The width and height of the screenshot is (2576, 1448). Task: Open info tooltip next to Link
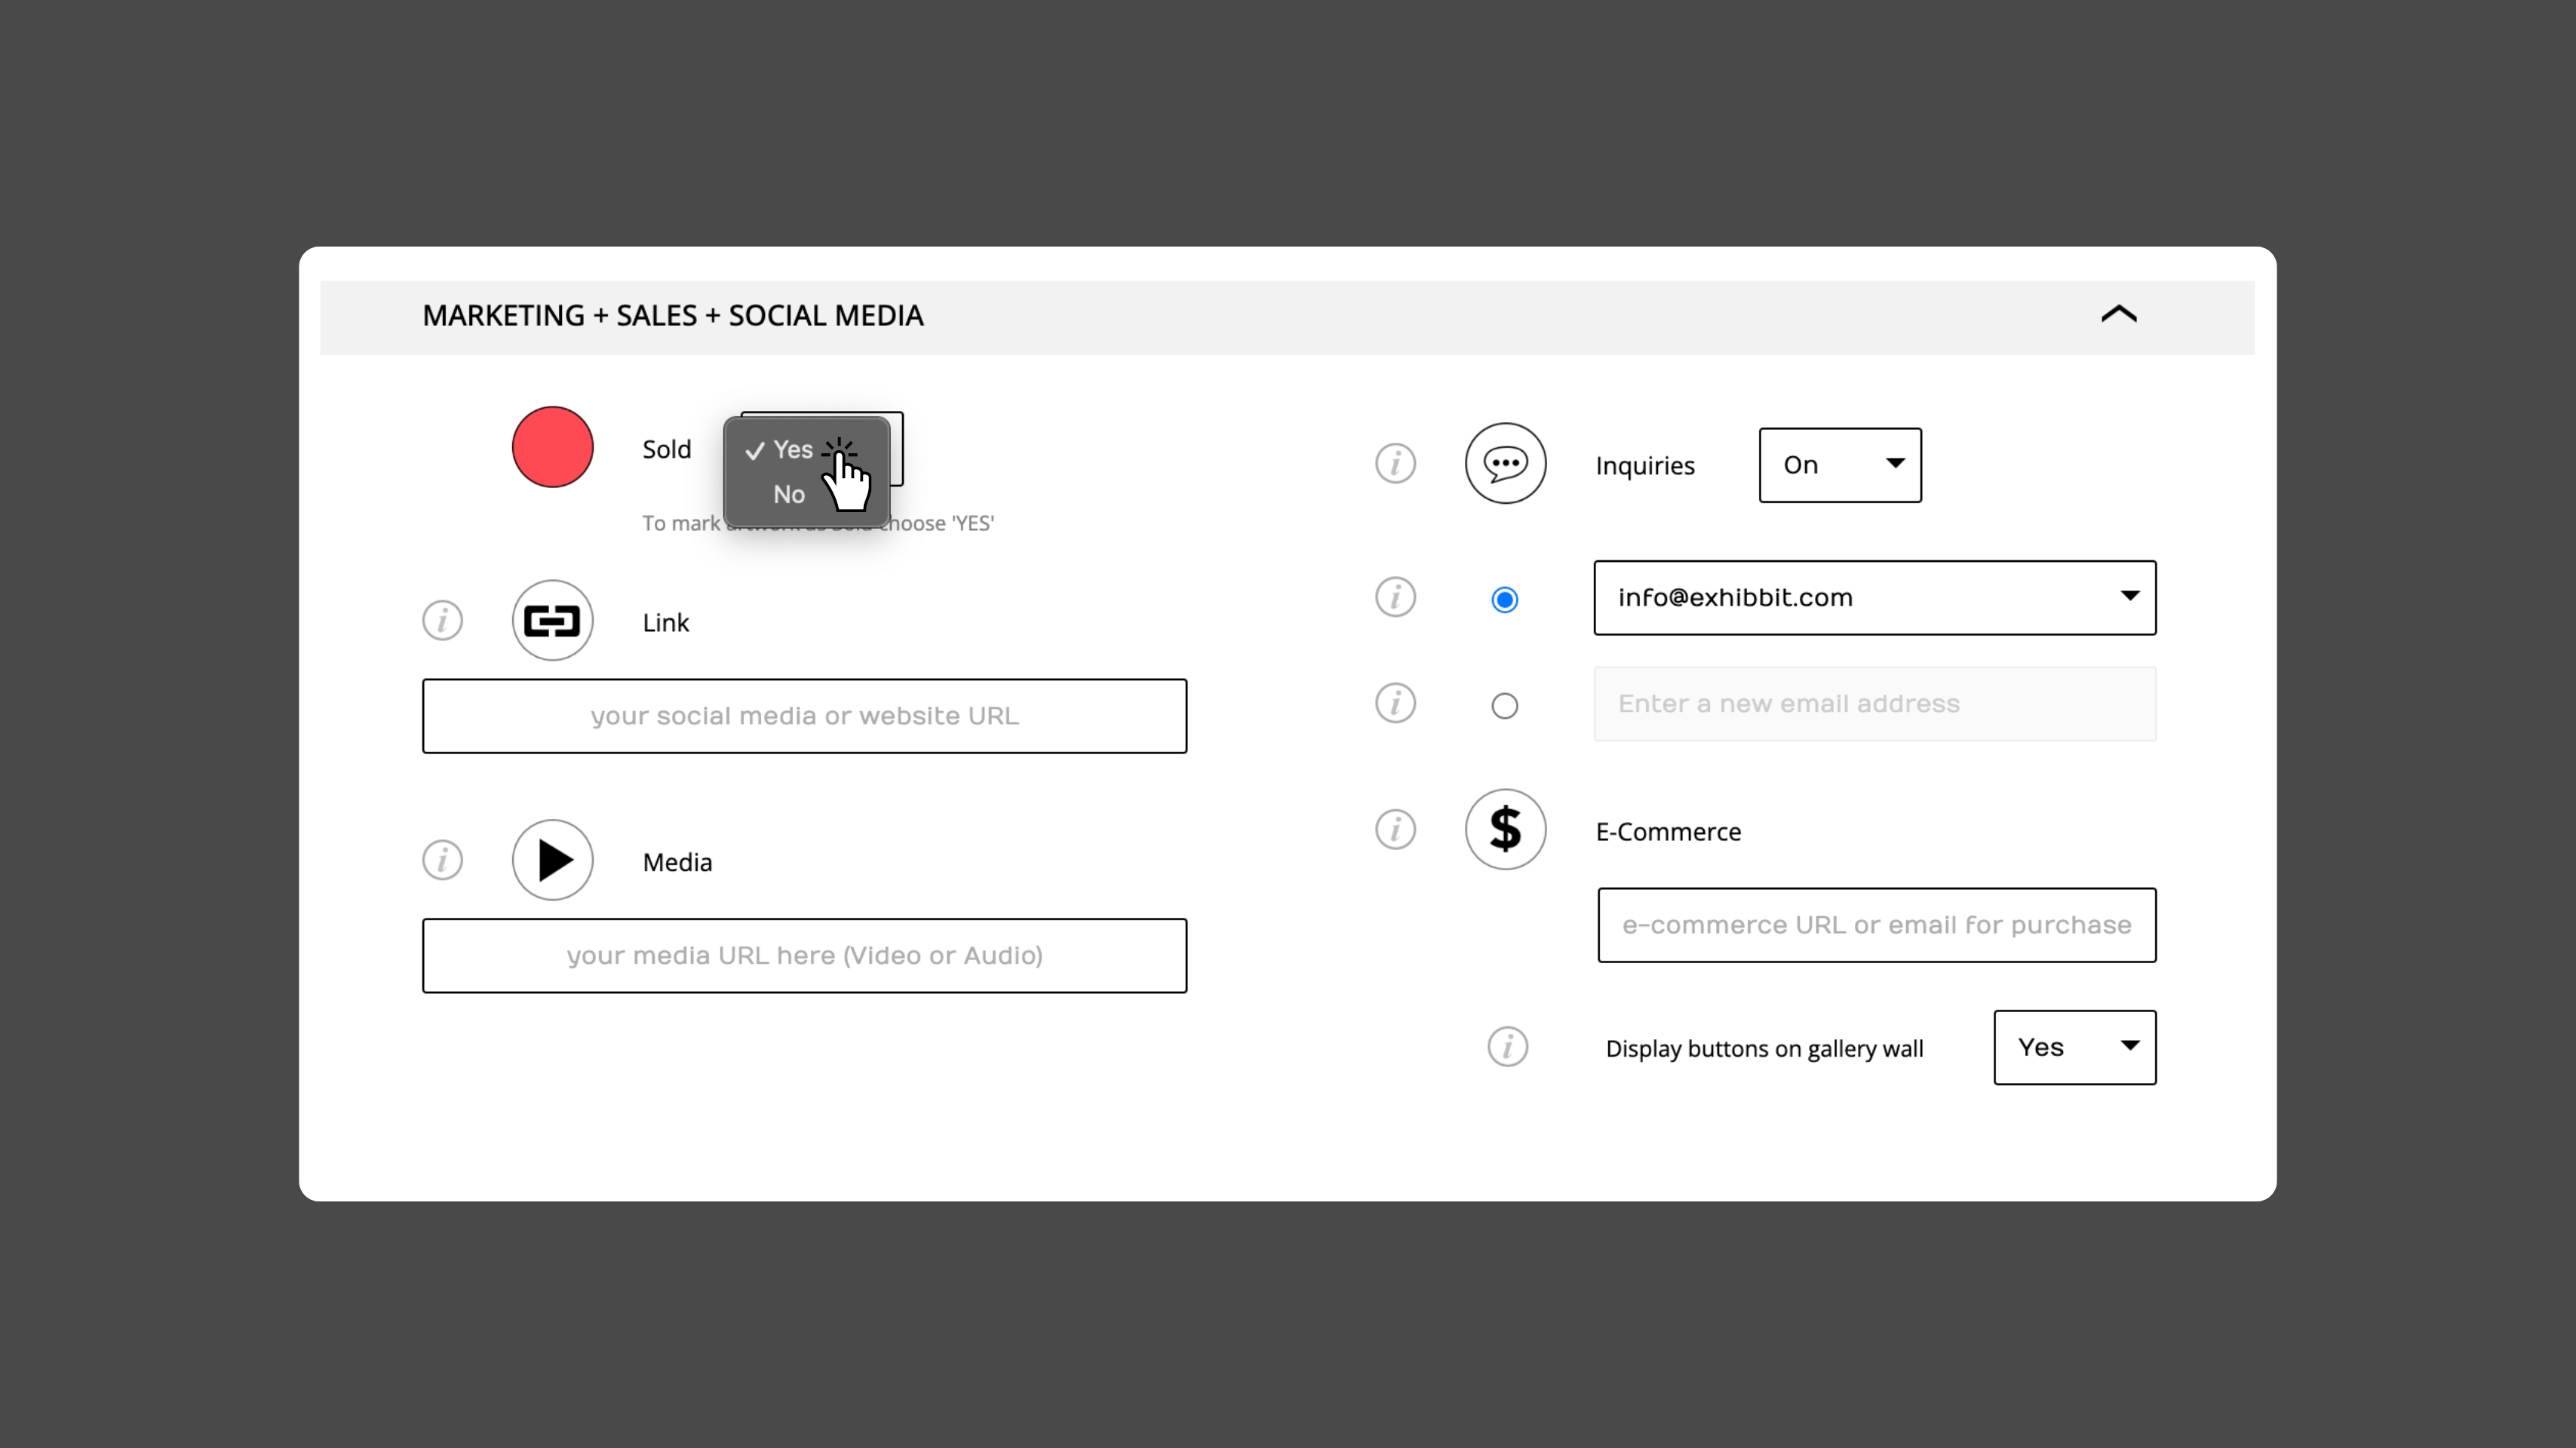click(x=442, y=620)
